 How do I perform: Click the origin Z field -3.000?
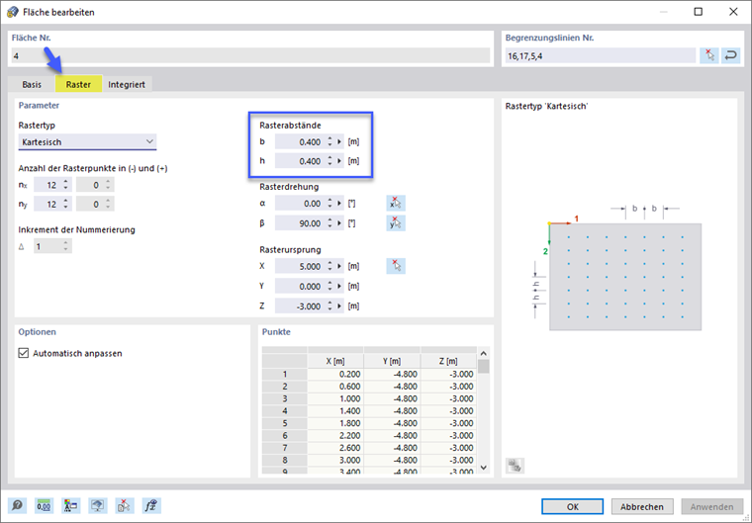point(301,305)
